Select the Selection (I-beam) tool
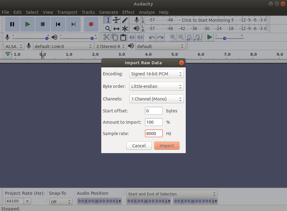 [108, 20]
